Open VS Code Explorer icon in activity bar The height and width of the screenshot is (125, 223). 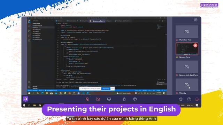tap(29, 22)
